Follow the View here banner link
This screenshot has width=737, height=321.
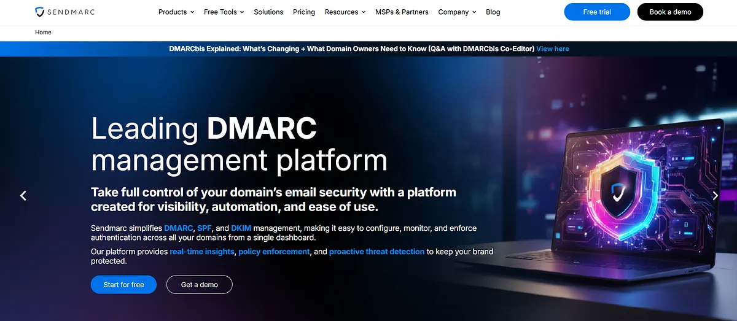click(x=553, y=48)
